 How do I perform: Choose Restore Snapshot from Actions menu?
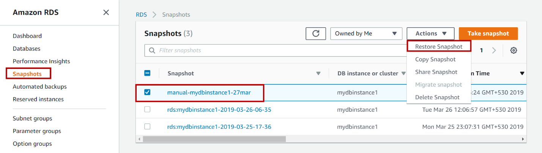(x=439, y=47)
